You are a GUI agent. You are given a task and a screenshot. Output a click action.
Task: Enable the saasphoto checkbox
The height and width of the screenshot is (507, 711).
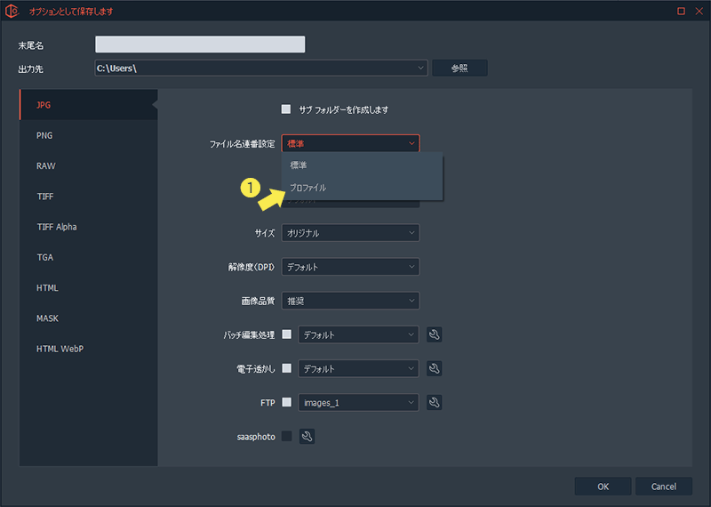[286, 436]
